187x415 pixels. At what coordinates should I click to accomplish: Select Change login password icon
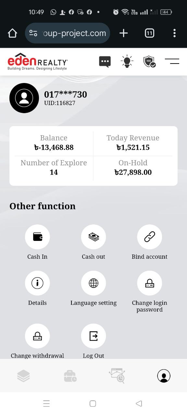click(150, 283)
